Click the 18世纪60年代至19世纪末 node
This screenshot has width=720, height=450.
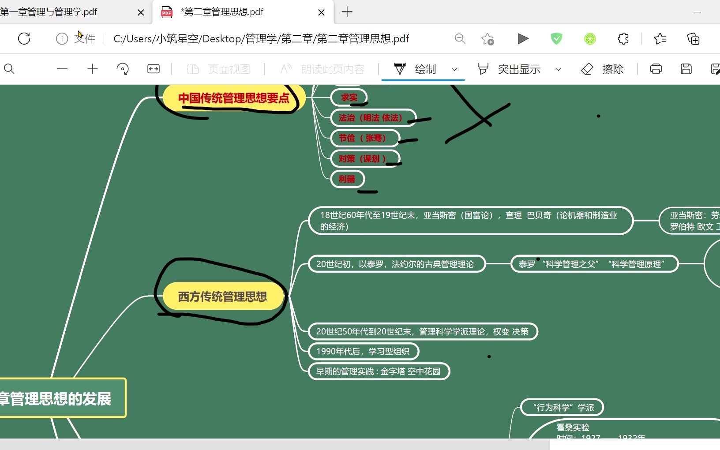click(x=470, y=221)
